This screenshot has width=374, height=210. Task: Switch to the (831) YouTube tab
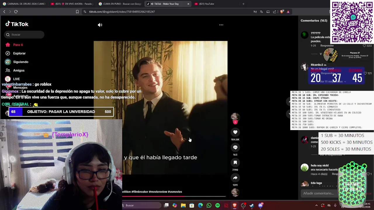pyautogui.click(x=215, y=4)
